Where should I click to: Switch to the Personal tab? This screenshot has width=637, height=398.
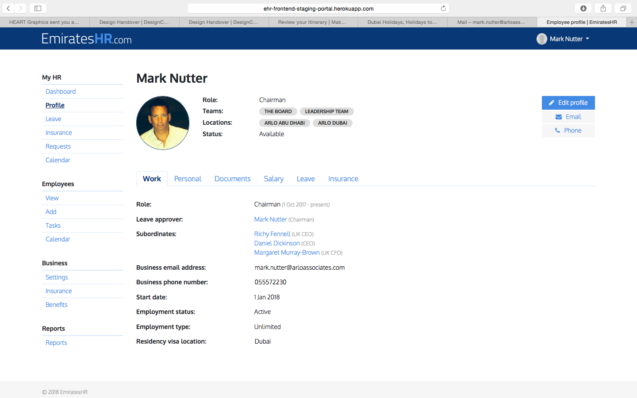coord(188,179)
